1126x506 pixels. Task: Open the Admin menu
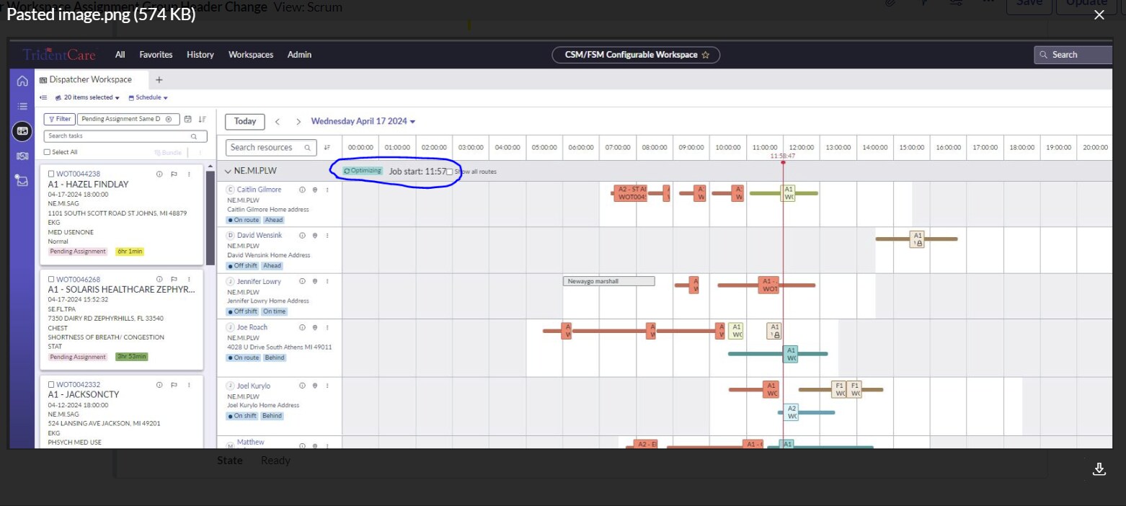point(300,55)
